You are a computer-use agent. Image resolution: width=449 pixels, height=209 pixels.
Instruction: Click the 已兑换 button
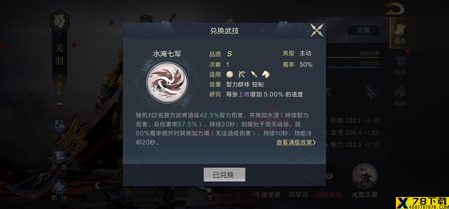(224, 175)
